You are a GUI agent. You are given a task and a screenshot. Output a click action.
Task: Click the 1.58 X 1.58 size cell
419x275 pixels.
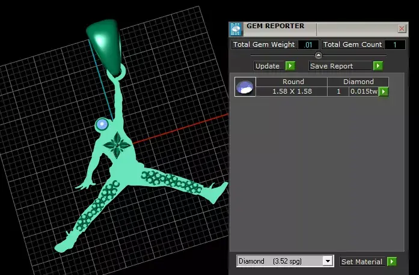click(x=292, y=92)
